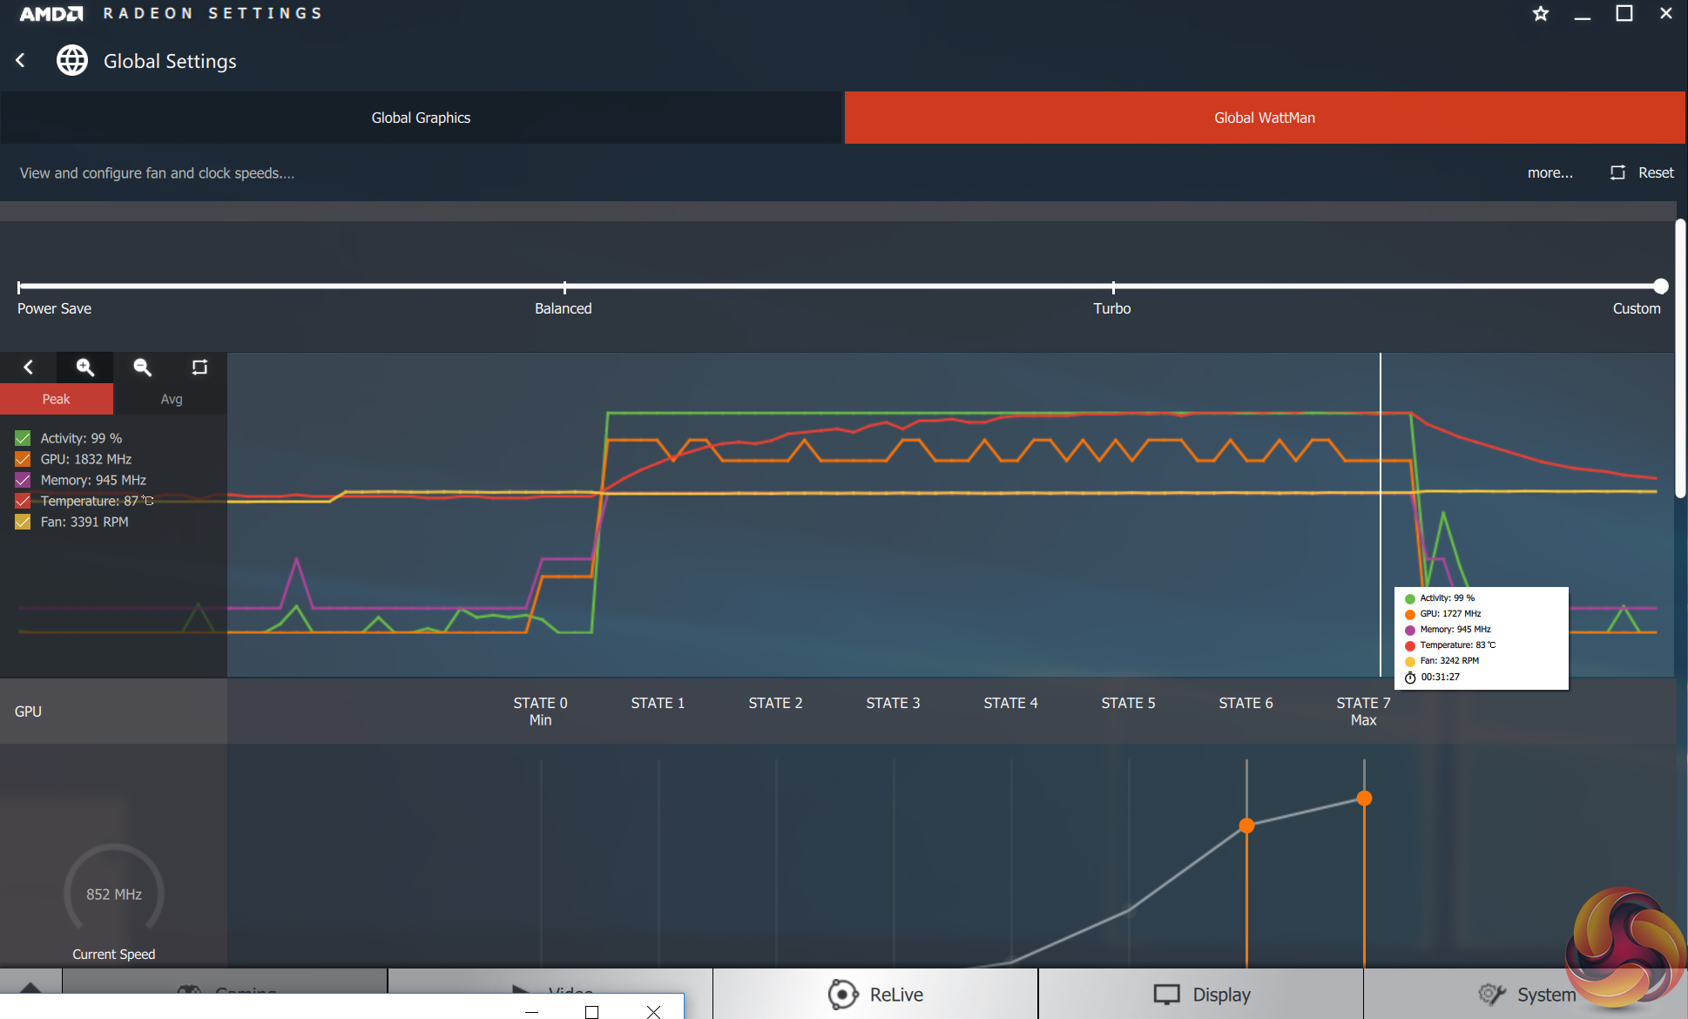Zoom in on the performance graph
This screenshot has height=1019, width=1688.
click(x=84, y=368)
